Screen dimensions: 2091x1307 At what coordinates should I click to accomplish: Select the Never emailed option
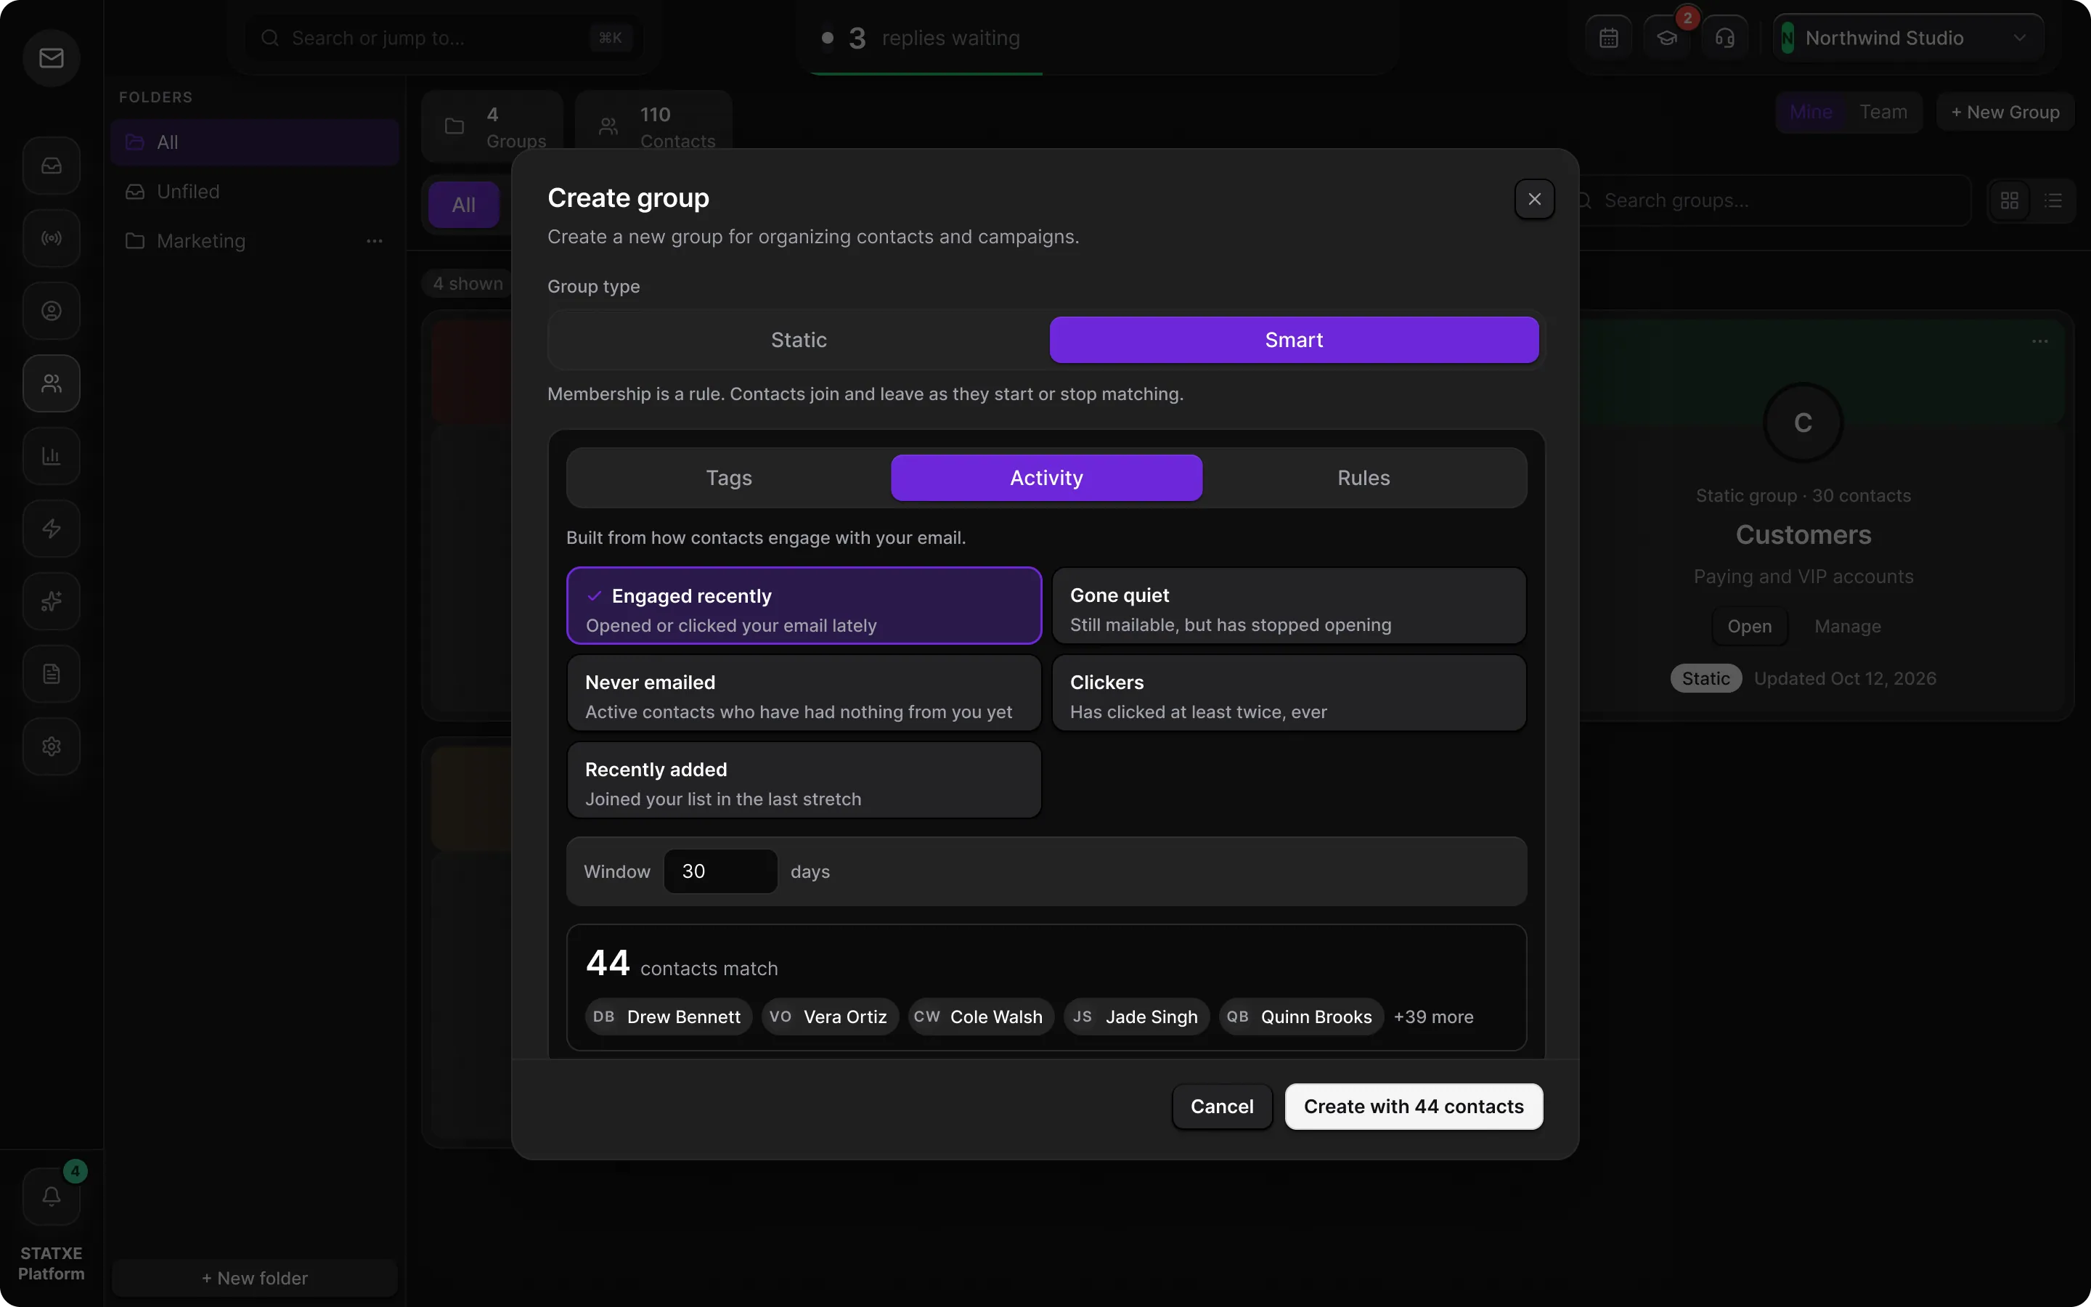(x=804, y=693)
